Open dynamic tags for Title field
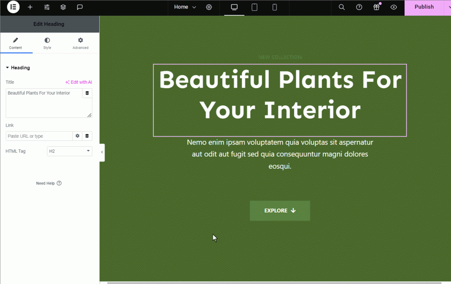Viewport: 451px width, 284px height. (x=87, y=93)
